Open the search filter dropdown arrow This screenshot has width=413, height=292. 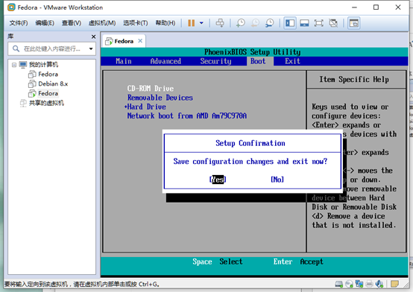[x=91, y=48]
